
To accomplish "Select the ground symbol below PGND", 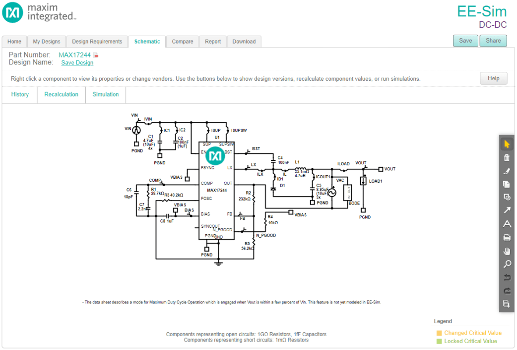I will [x=218, y=263].
